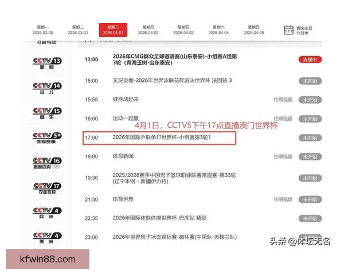Click 未开始 button for 15:00 program
This screenshot has width=344, height=275.
[310, 81]
